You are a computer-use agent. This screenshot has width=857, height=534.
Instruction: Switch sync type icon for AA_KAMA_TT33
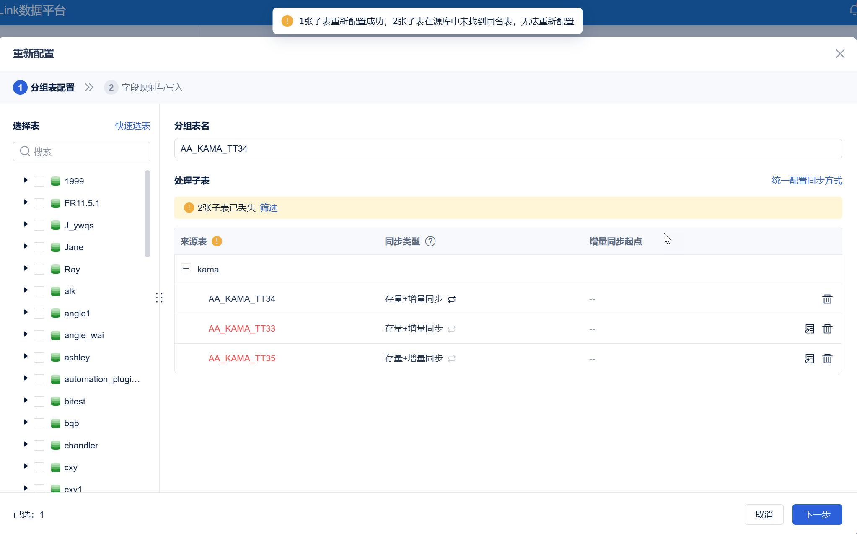[x=452, y=329]
